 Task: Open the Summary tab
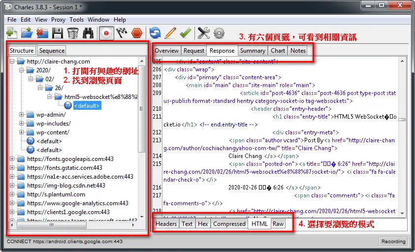(253, 51)
